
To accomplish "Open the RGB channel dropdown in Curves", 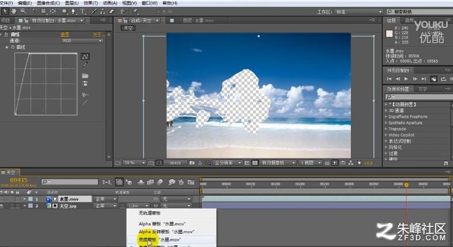I will tap(82, 41).
